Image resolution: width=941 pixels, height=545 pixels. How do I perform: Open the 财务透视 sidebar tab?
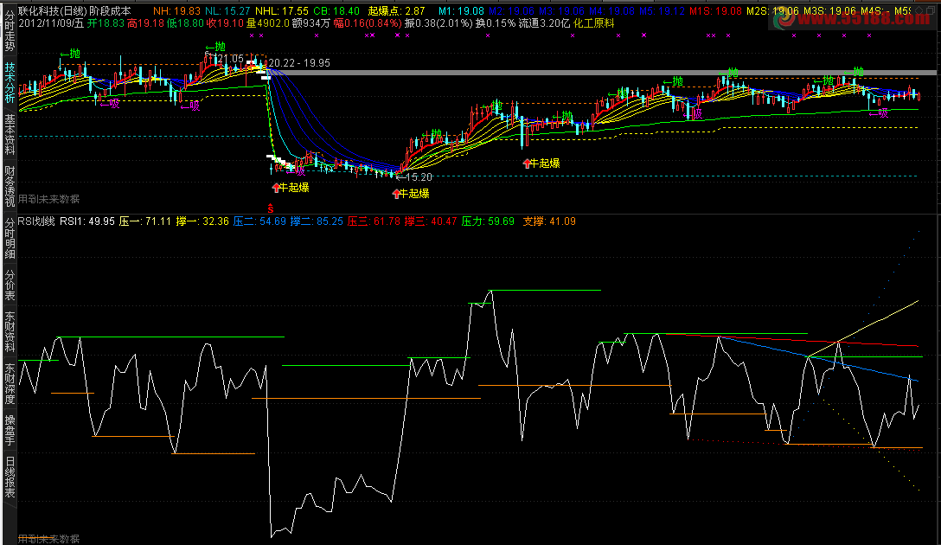tap(10, 187)
